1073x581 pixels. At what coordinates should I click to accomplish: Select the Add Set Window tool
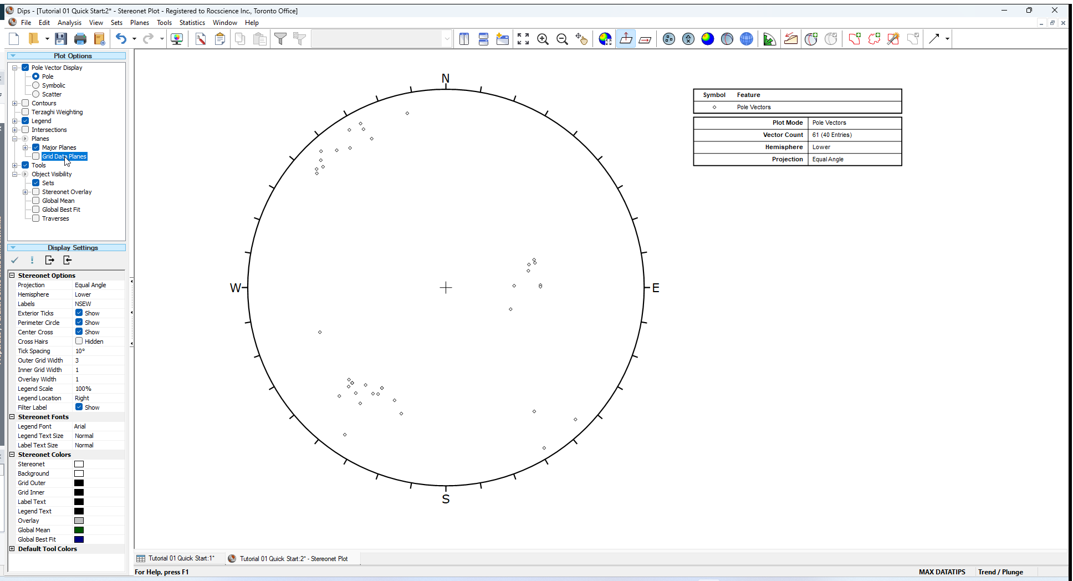coord(855,39)
